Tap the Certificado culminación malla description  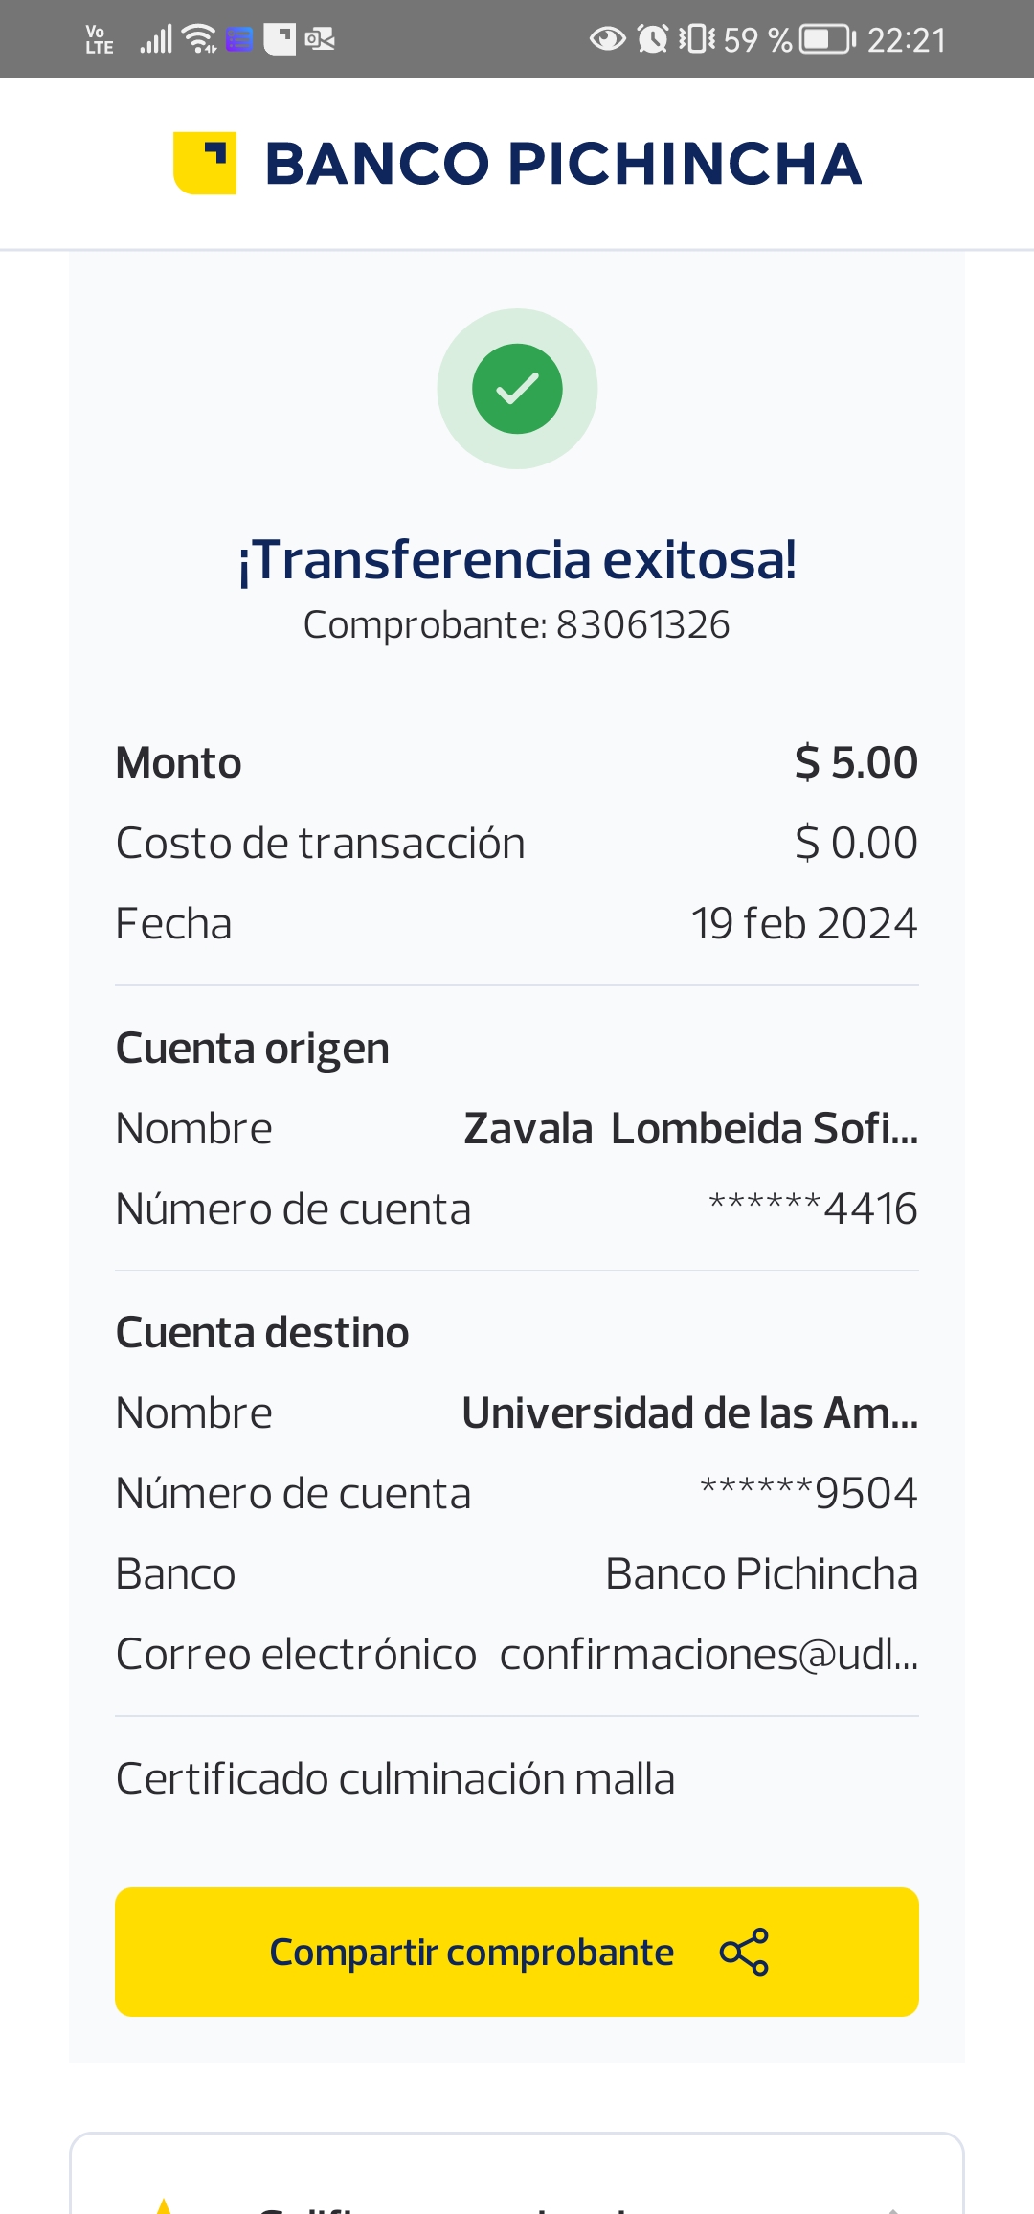pos(395,1779)
